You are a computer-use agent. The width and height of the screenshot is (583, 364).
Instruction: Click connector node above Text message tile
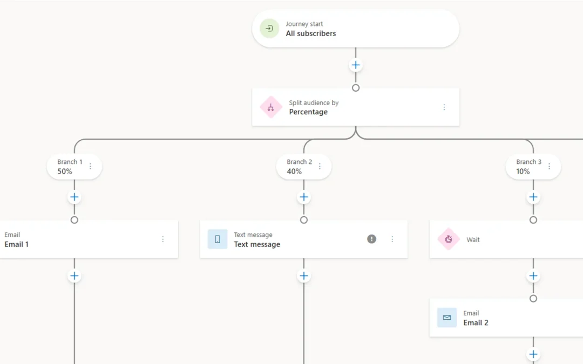click(x=304, y=220)
